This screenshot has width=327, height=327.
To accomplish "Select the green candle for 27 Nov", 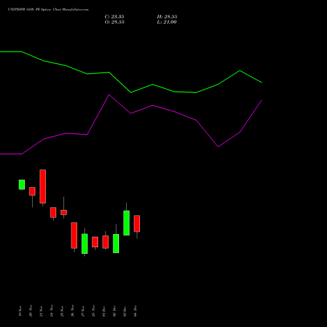I will coord(84,244).
